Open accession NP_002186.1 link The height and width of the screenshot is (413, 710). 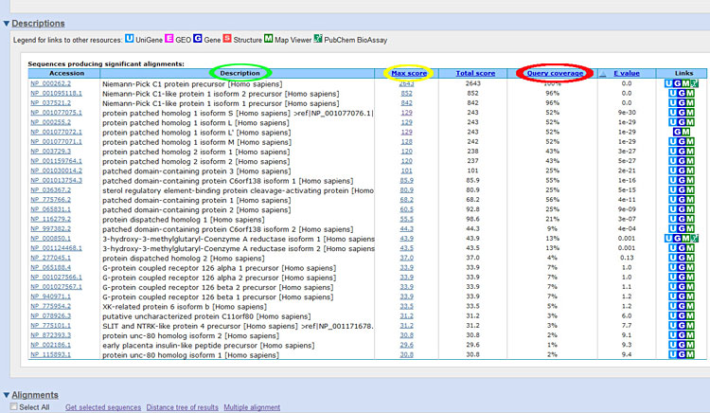click(51, 345)
